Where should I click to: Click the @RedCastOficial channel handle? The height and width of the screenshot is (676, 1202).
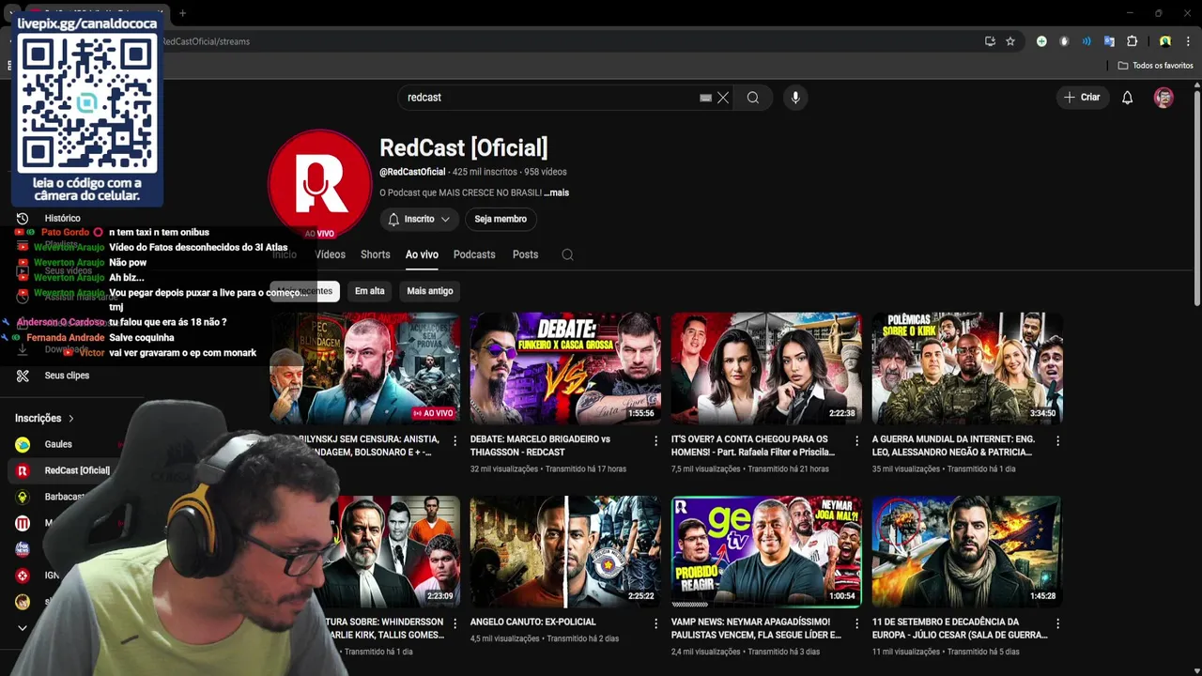click(x=412, y=172)
